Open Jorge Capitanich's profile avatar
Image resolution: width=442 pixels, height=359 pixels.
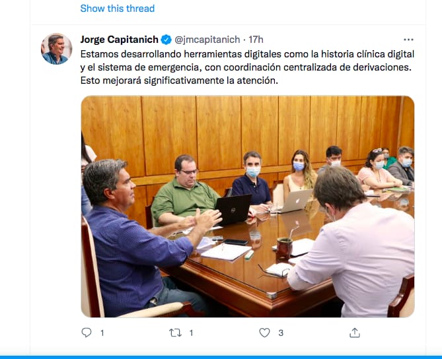click(x=57, y=49)
